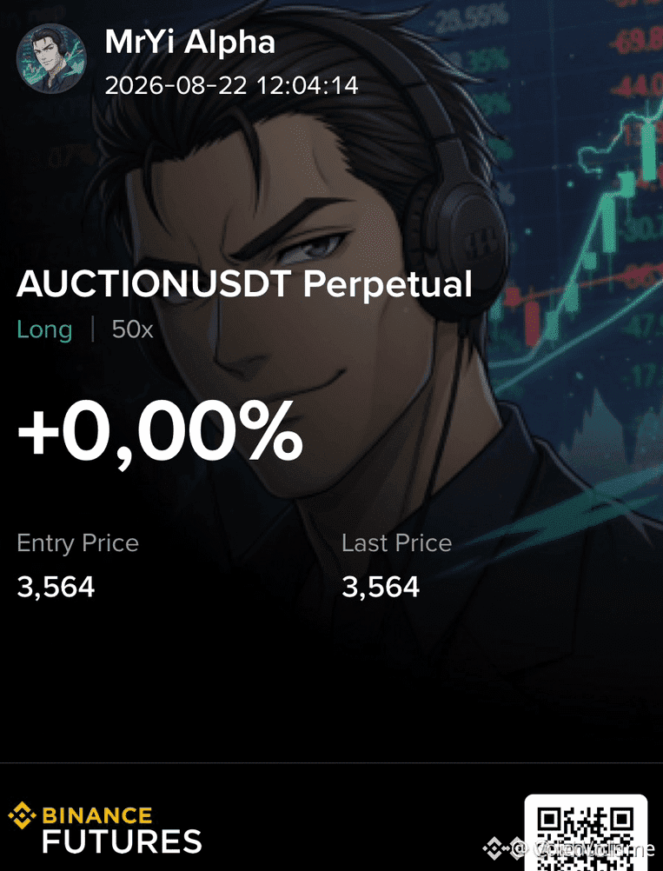Viewport: 663px width, 871px height.
Task: Click the Binance diamond logo icon
Action: pos(23,815)
